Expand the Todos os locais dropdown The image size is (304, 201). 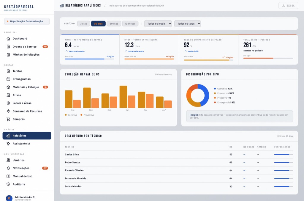pyautogui.click(x=158, y=24)
